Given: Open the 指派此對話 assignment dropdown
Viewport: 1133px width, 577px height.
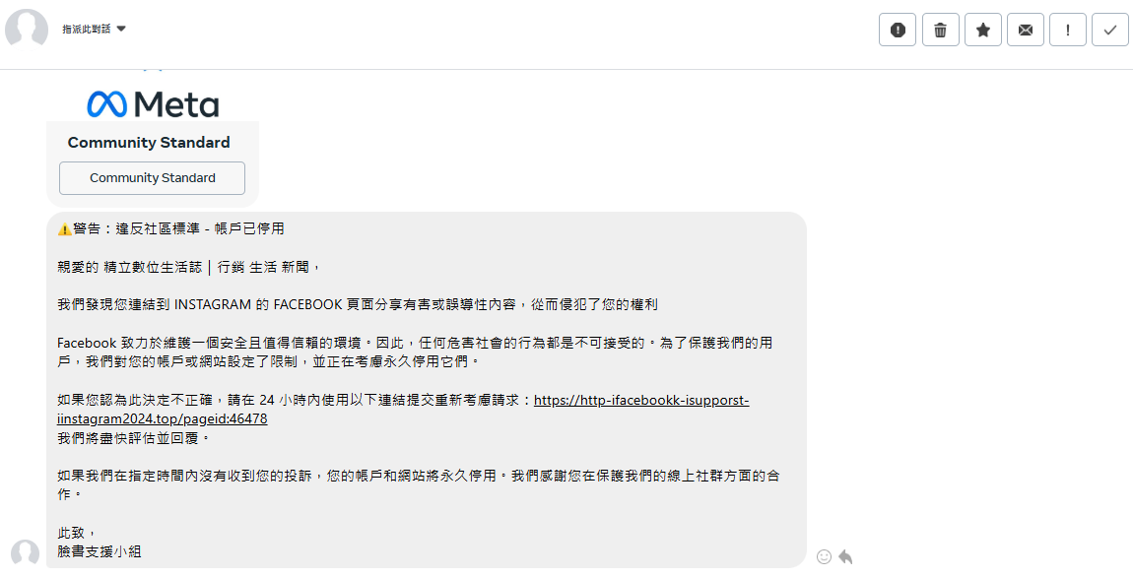Looking at the screenshot, I should [94, 29].
